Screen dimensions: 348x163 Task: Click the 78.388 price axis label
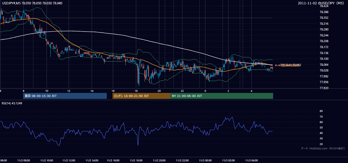pos(324,12)
